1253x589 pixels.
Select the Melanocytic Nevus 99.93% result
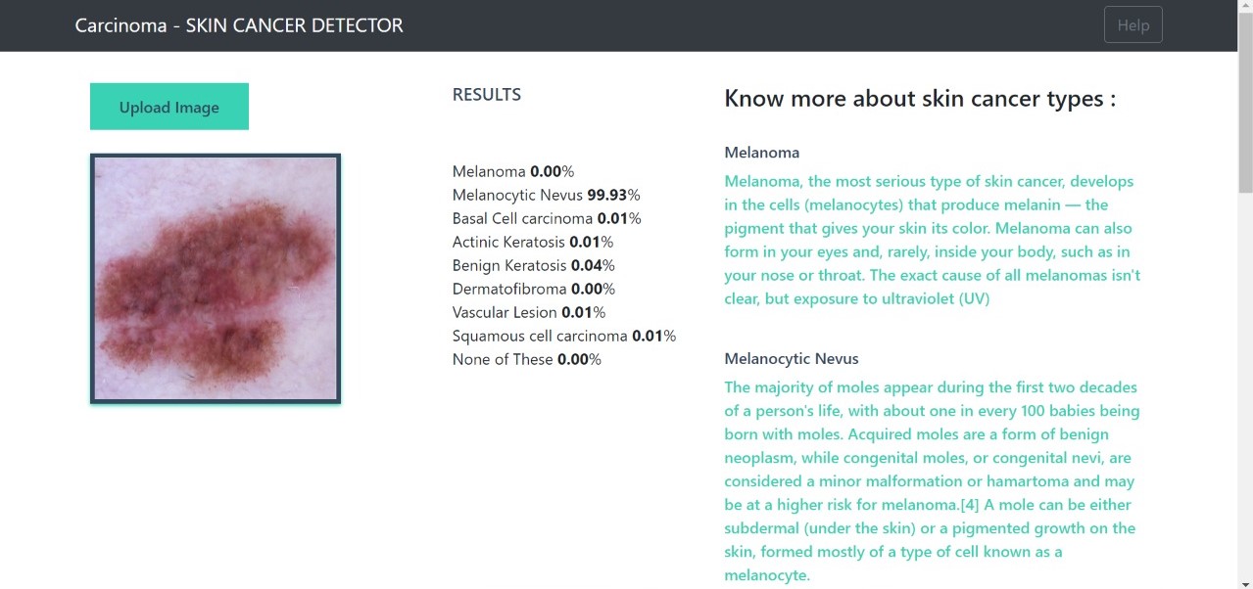546,195
